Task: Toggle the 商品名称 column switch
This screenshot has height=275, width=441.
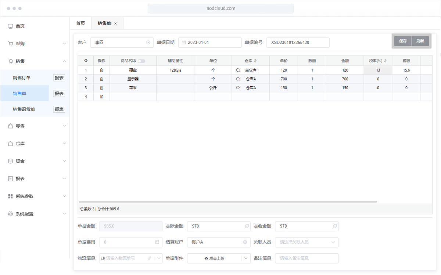Action: coord(141,61)
